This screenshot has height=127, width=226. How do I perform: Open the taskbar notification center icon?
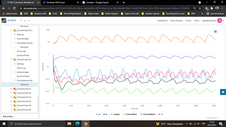pos(221,124)
